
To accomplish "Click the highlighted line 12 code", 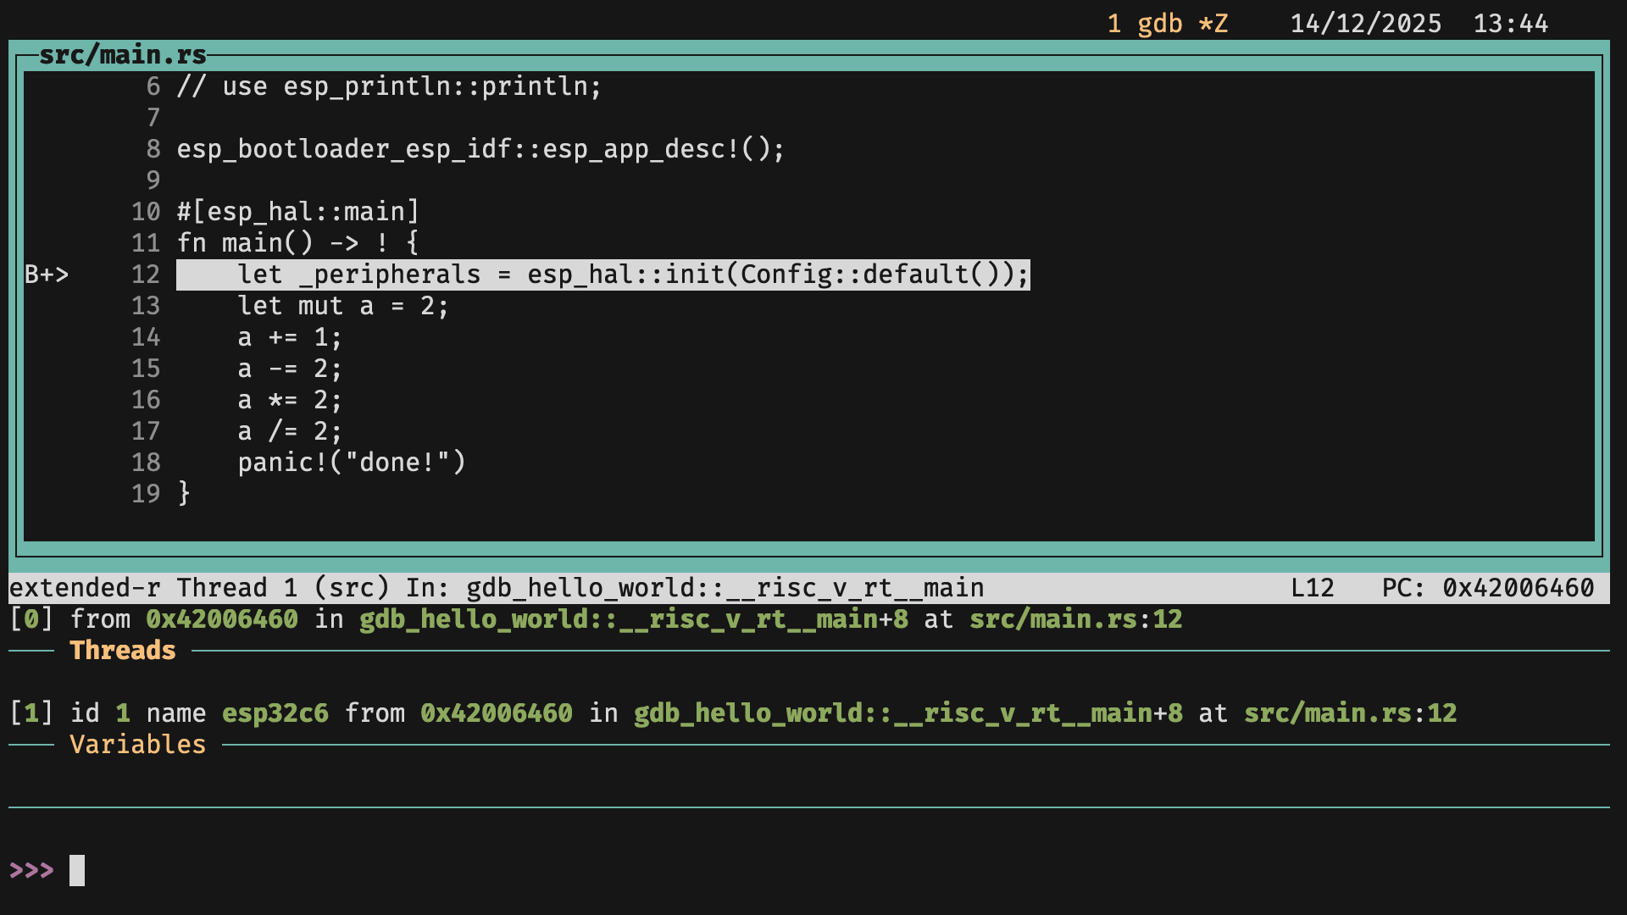I will pyautogui.click(x=602, y=274).
